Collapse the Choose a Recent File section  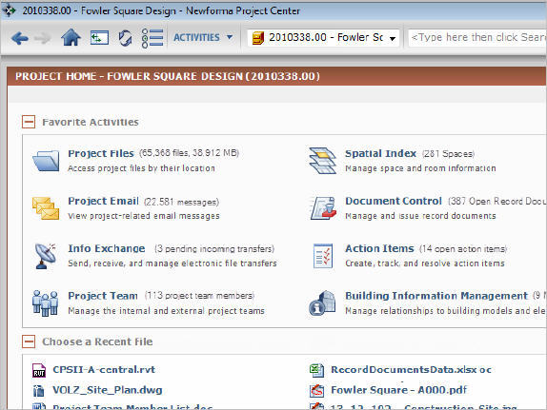click(29, 342)
